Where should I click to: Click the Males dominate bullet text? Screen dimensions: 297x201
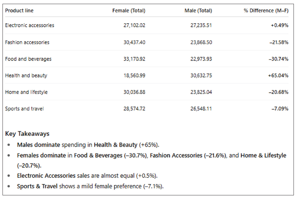[38, 145]
